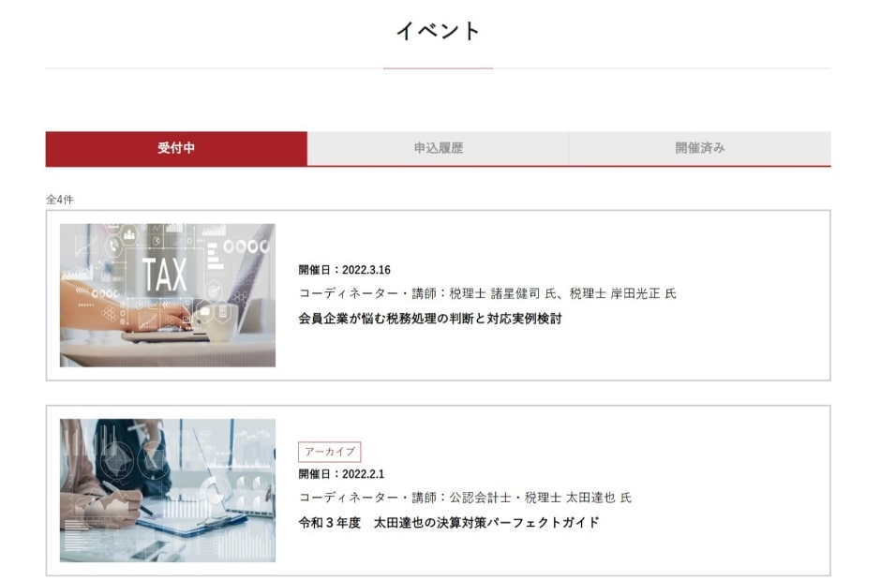Open event 太田達也の決算対策パーフェクトガイド
This screenshot has height=581, width=881.
click(x=448, y=523)
